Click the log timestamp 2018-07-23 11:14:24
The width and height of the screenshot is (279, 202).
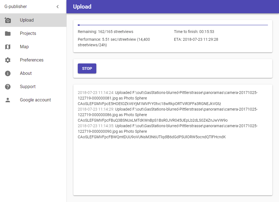click(96, 93)
